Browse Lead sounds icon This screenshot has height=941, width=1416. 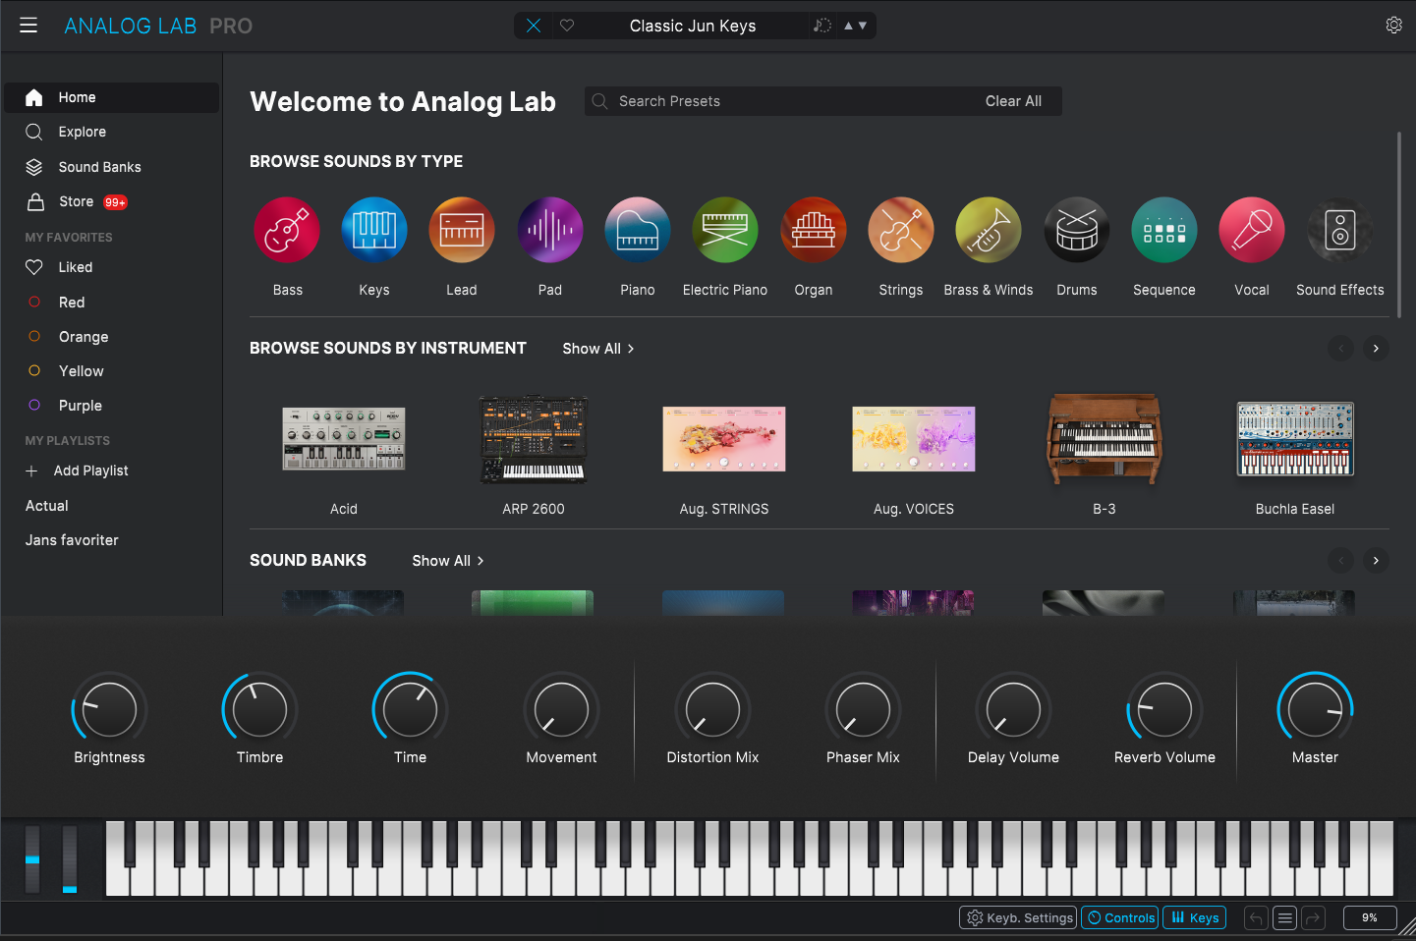(462, 230)
